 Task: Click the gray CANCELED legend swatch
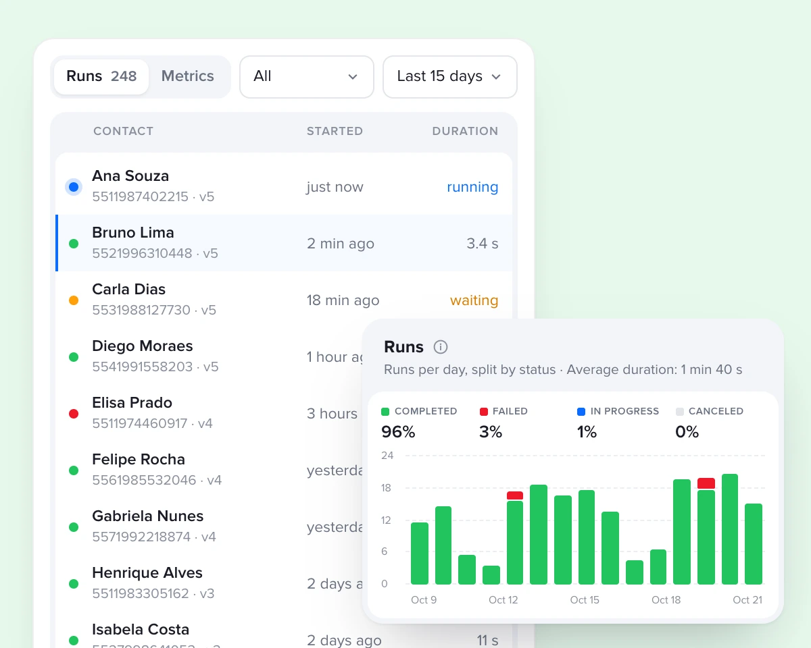pyautogui.click(x=679, y=411)
